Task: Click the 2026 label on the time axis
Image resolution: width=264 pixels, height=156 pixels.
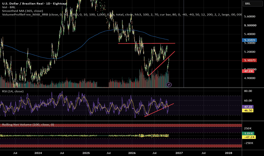Action: click(x=132, y=153)
